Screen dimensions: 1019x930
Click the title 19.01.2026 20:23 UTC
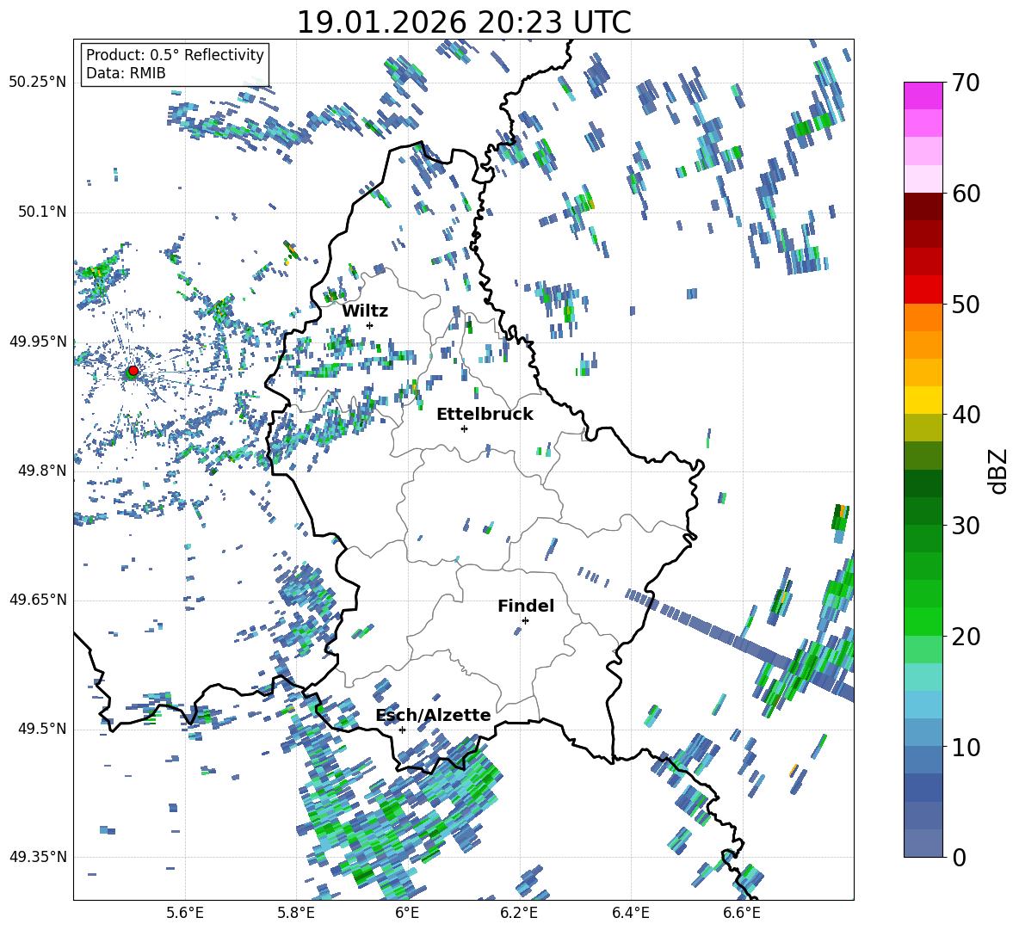click(463, 22)
